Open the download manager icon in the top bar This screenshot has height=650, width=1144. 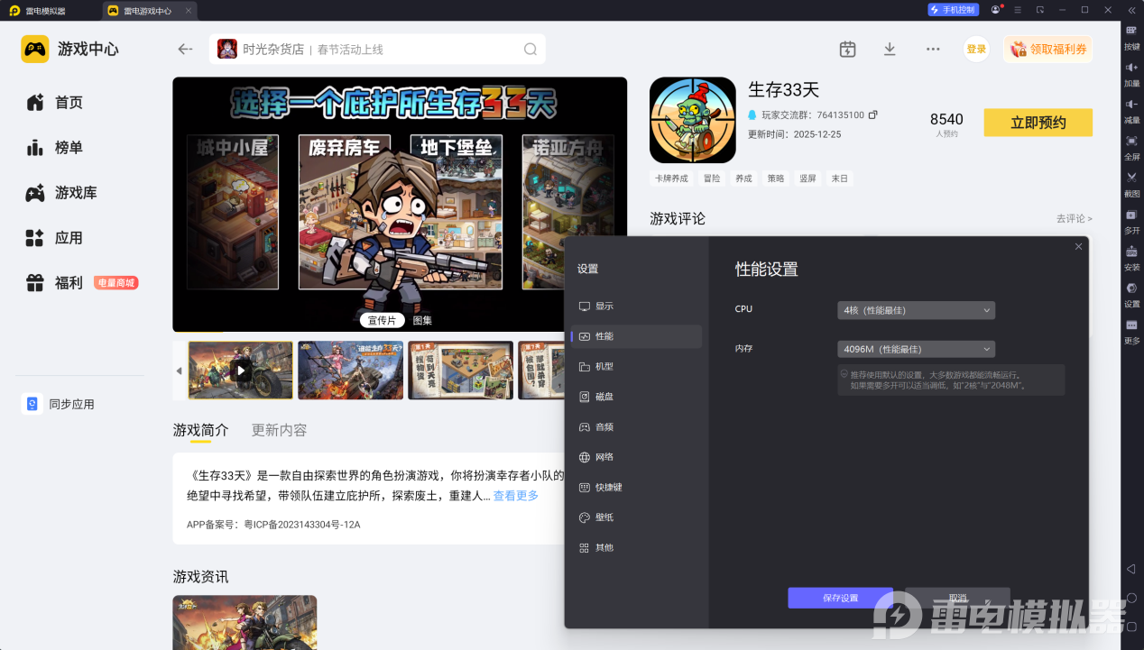coord(890,50)
